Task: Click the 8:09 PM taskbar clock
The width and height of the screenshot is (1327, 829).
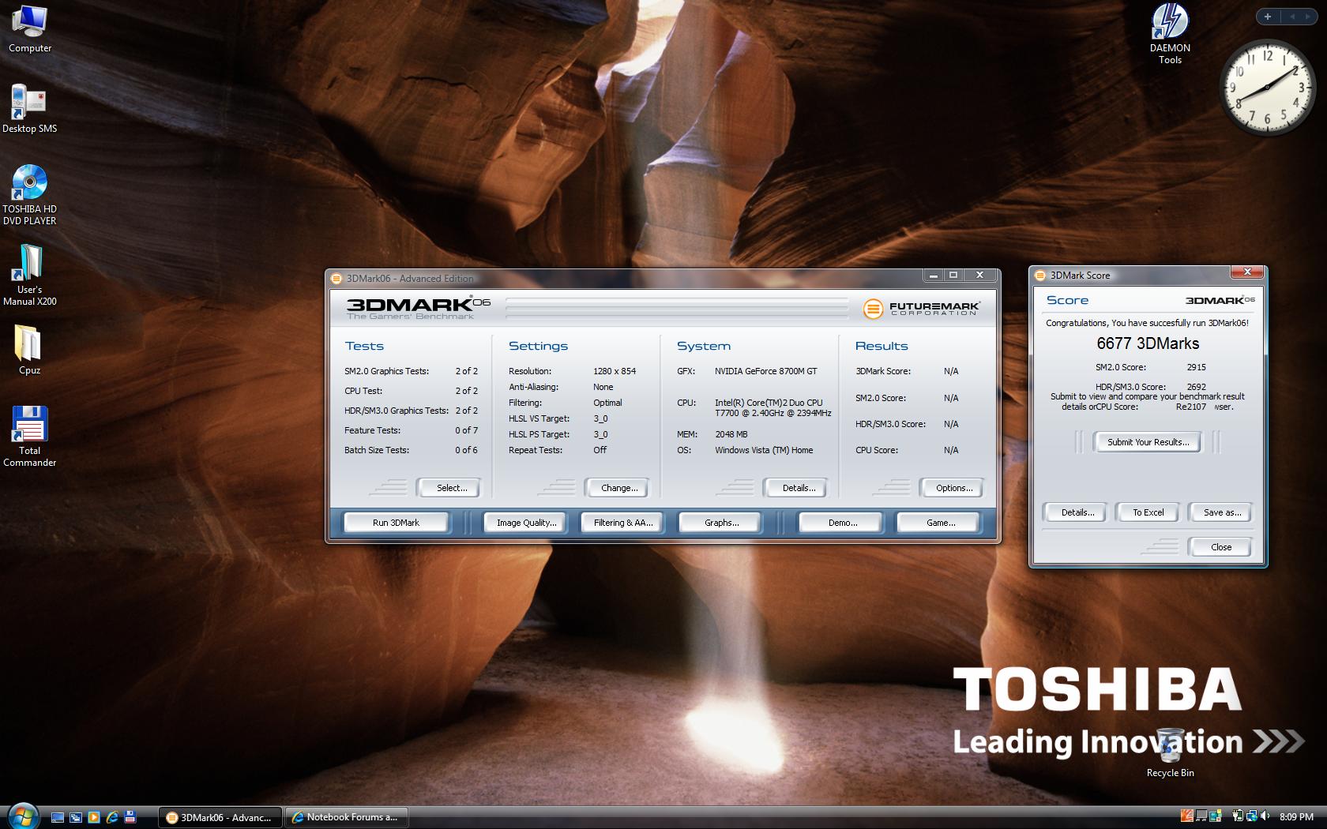Action: 1296,817
